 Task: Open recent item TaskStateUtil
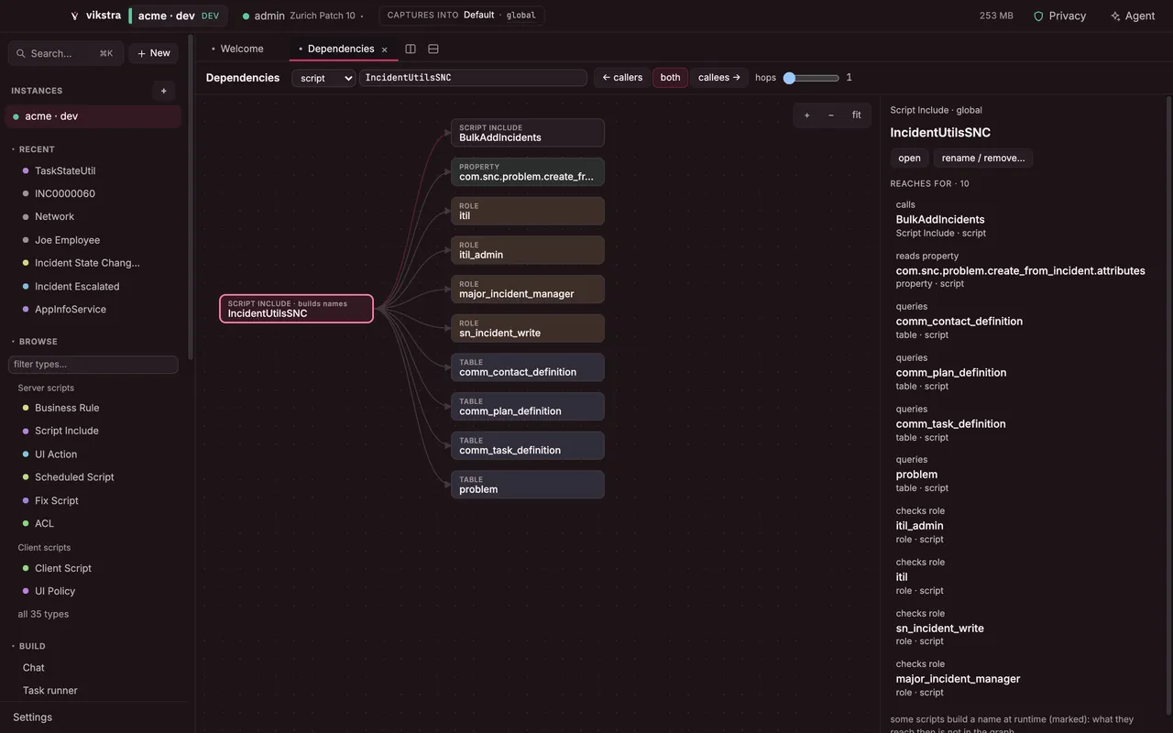click(x=65, y=170)
